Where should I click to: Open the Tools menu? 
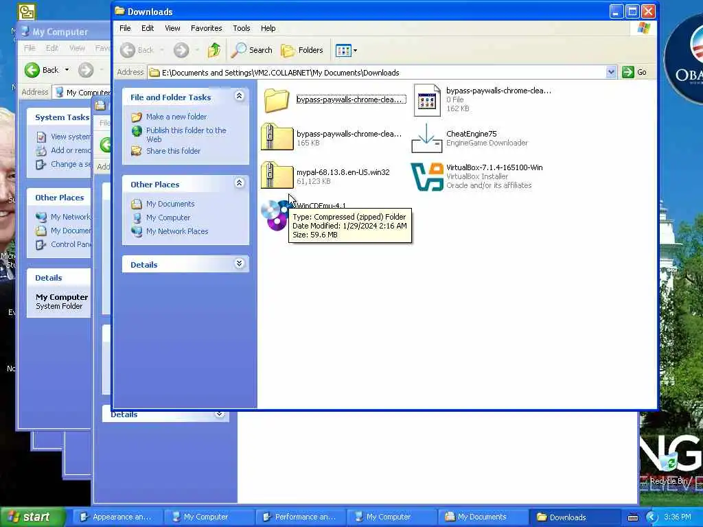[x=241, y=28]
